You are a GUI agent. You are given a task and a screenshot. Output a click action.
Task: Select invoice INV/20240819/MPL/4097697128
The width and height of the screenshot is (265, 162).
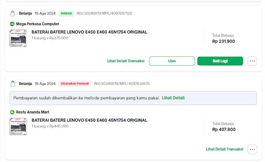pyautogui.click(x=104, y=14)
